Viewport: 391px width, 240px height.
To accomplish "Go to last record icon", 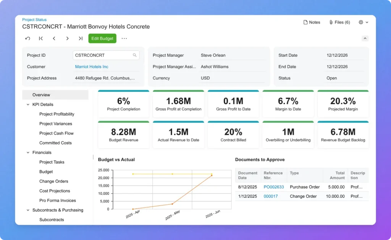I will (x=81, y=38).
